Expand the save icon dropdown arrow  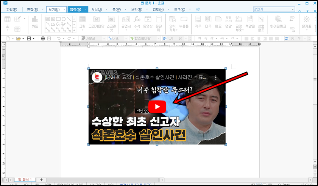pos(34,39)
